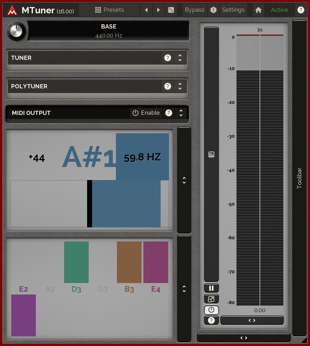The width and height of the screenshot is (310, 346).
Task: Click the green Active label
Action: coord(279,10)
